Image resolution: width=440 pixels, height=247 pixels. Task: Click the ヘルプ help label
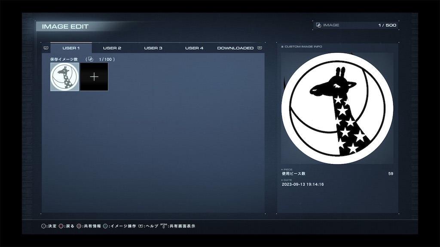152,226
